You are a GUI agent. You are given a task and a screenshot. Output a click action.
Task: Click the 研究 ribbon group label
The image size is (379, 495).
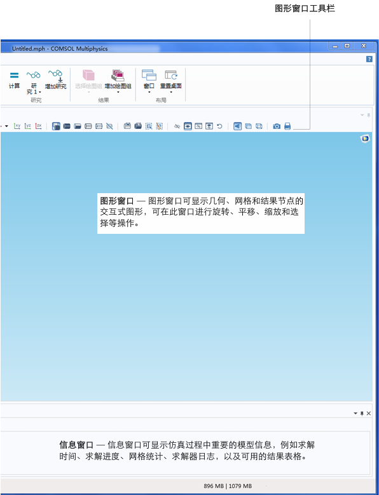click(36, 100)
